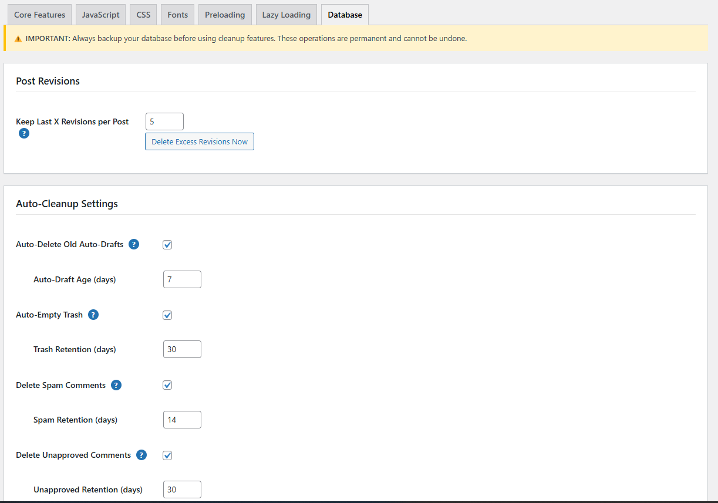Disable Delete Unapproved Comments cleanup
This screenshot has height=503, width=718.
(167, 455)
